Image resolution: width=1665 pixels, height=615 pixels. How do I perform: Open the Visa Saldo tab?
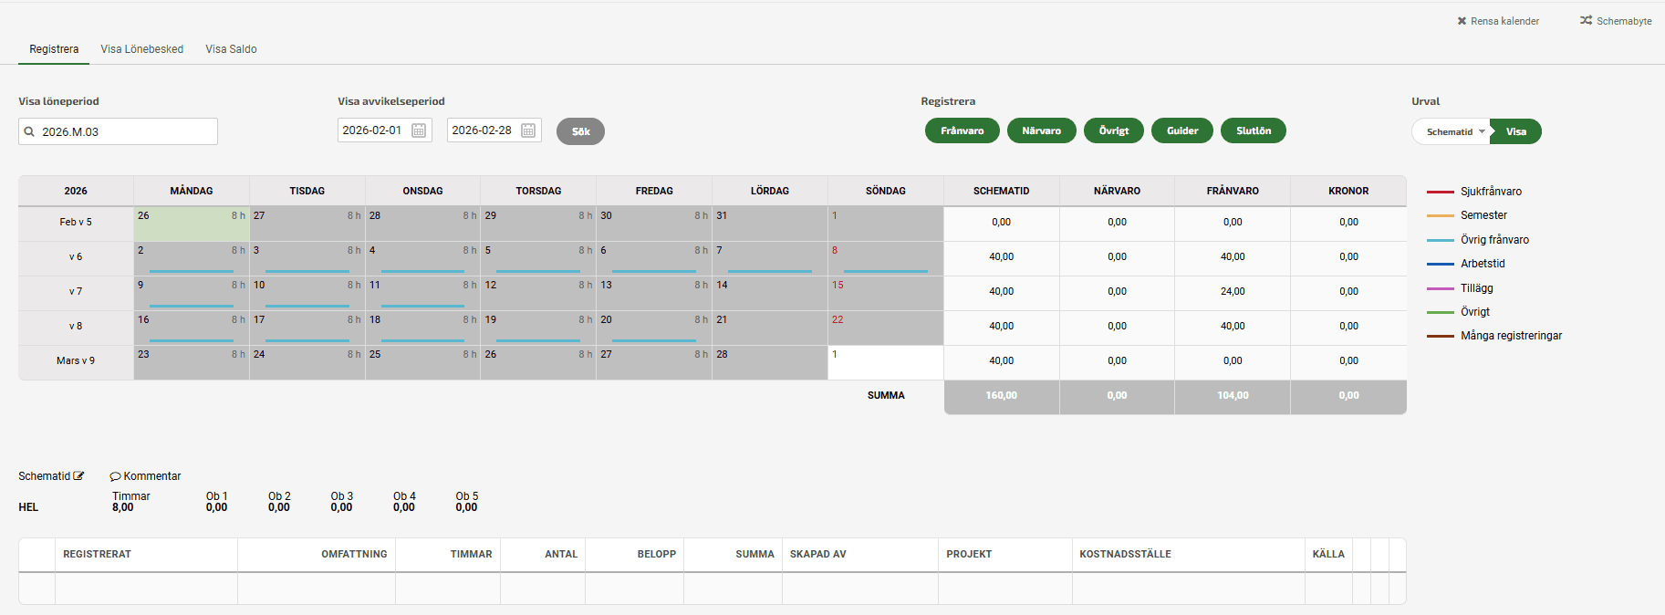click(231, 49)
